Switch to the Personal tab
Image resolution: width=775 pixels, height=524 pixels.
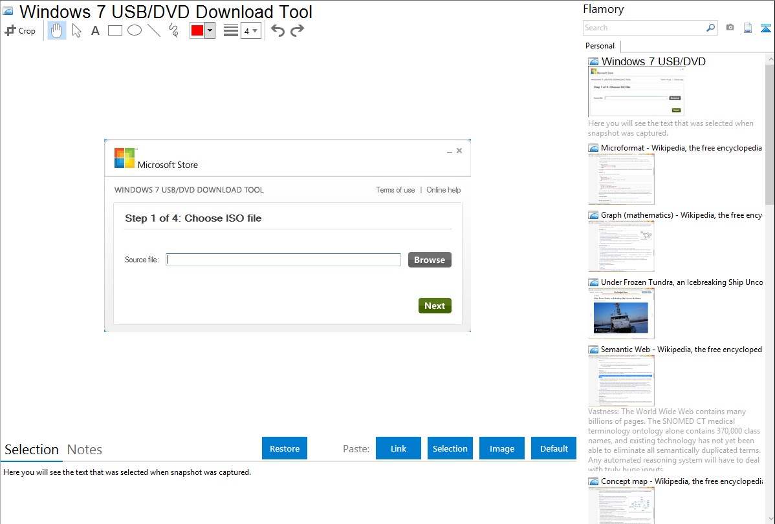pyautogui.click(x=600, y=46)
